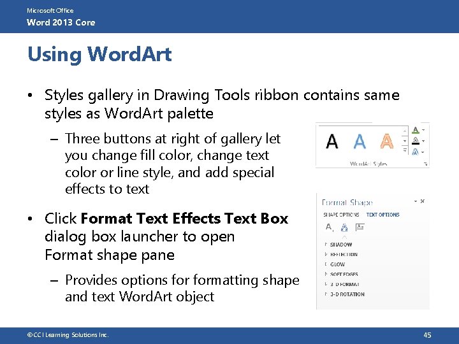This screenshot has width=459, height=344.
Task: Open Layout & Properties textbox icon
Action: [360, 227]
